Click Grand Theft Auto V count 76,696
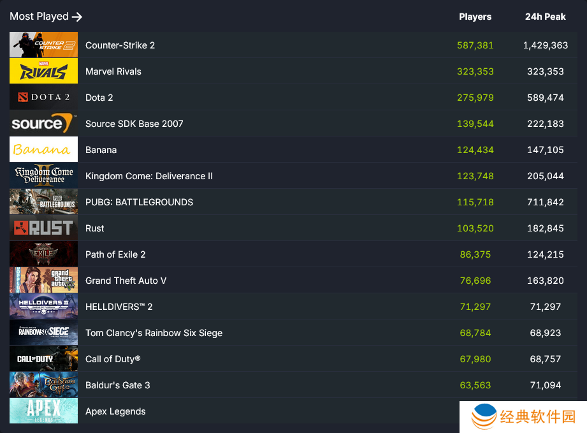Viewport: 587px width, 433px height. [x=475, y=281]
